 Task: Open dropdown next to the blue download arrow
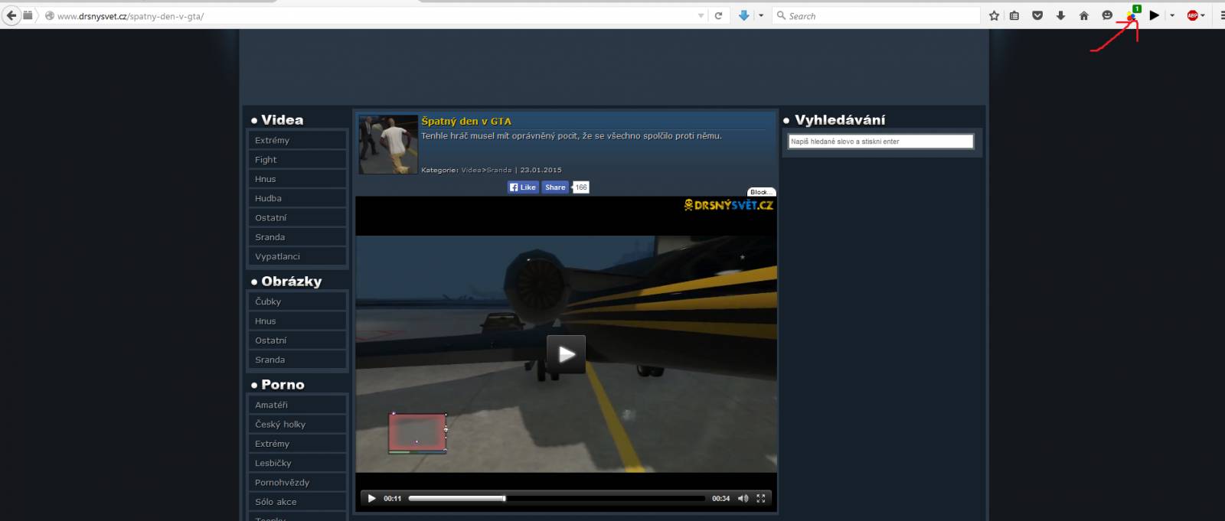coord(760,15)
